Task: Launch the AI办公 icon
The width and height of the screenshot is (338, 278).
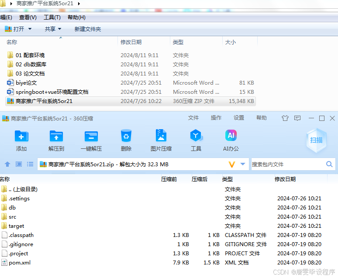Action: click(x=231, y=135)
